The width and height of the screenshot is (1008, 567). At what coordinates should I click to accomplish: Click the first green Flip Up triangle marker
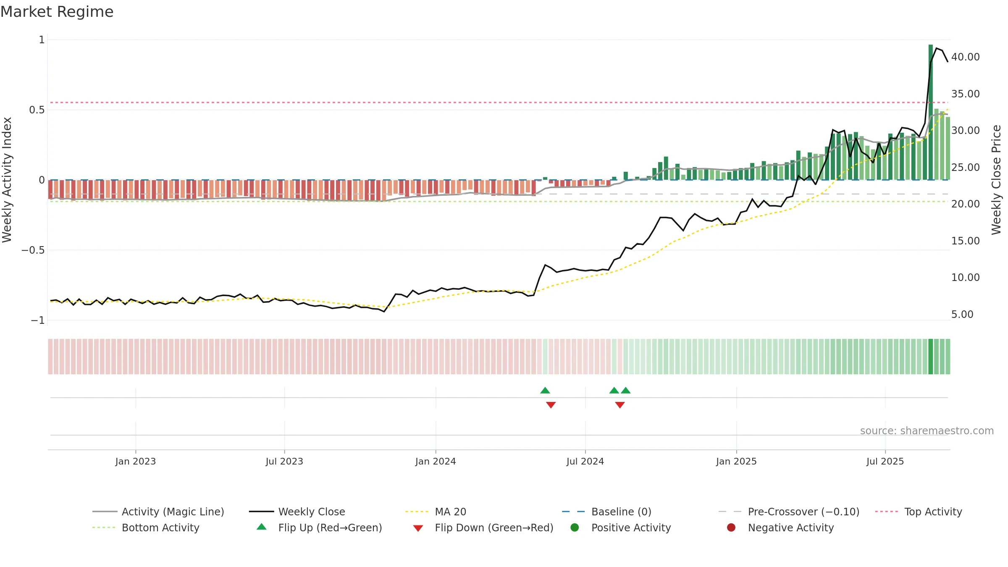545,390
